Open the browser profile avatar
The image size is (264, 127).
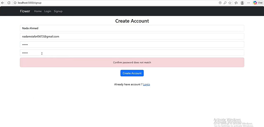tap(242, 3)
